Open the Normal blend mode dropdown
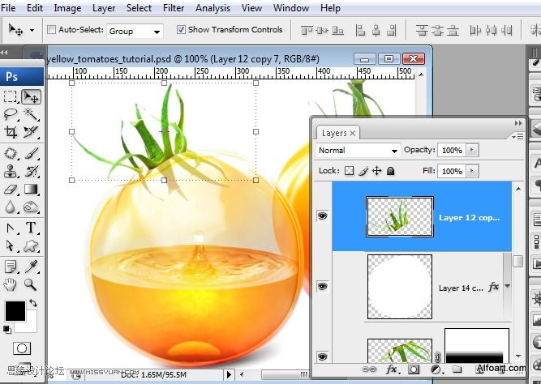Viewport: 541px width, 384px height. click(x=359, y=151)
